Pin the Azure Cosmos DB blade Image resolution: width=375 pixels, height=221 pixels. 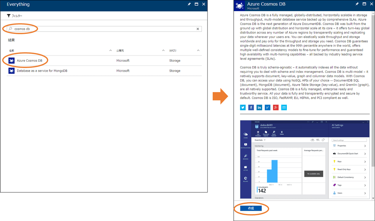pyautogui.click(x=357, y=4)
